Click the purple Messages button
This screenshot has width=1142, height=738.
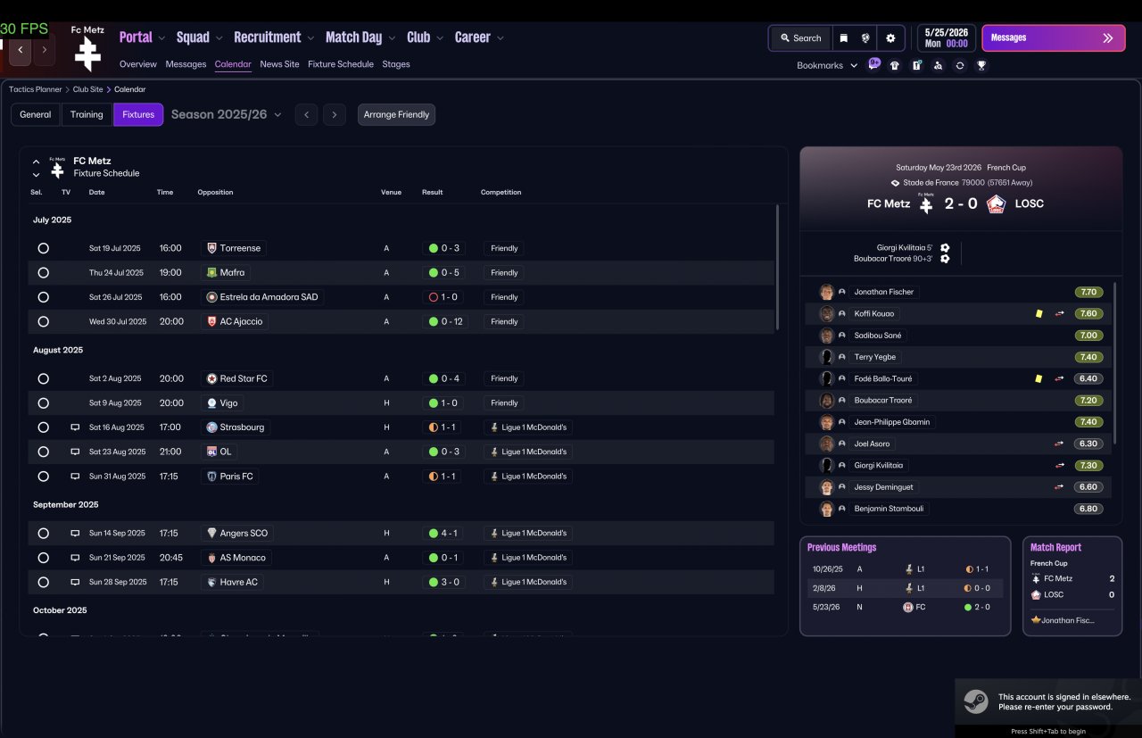[x=1053, y=38]
